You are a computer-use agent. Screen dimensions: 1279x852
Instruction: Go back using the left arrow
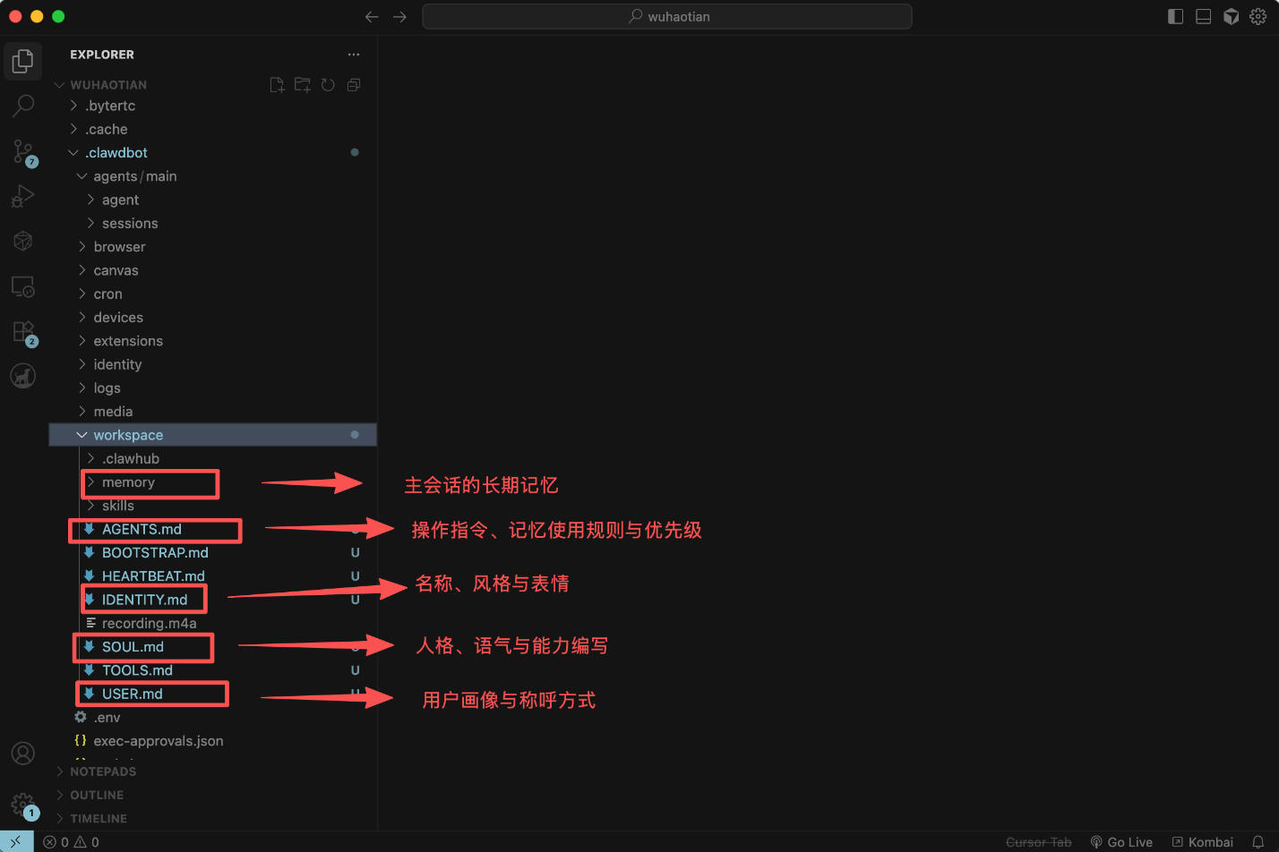coord(372,17)
